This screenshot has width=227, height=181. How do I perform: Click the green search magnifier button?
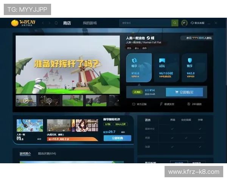point(175,23)
